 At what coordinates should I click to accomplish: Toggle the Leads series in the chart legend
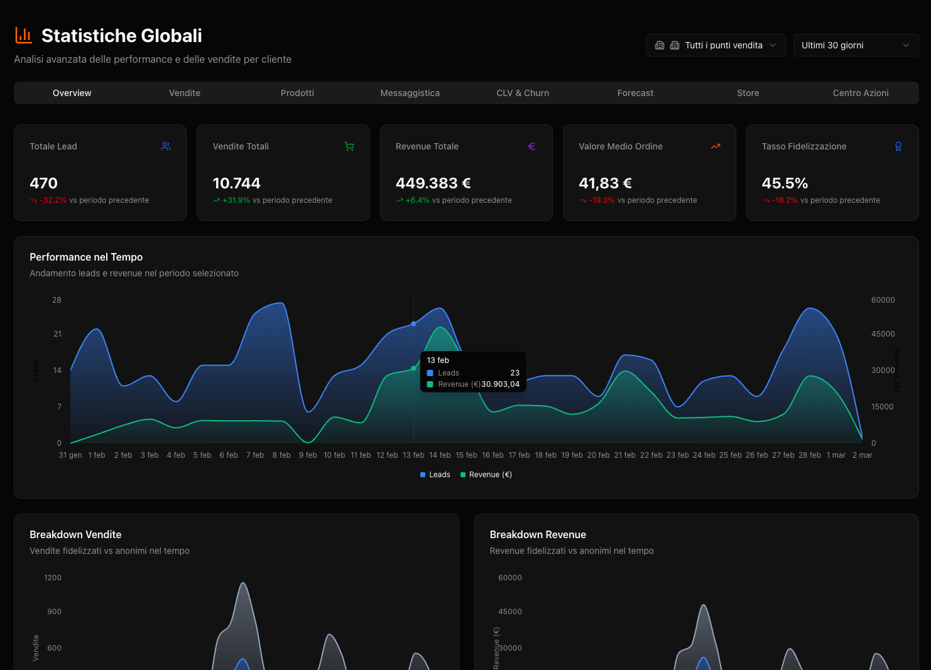pyautogui.click(x=435, y=474)
